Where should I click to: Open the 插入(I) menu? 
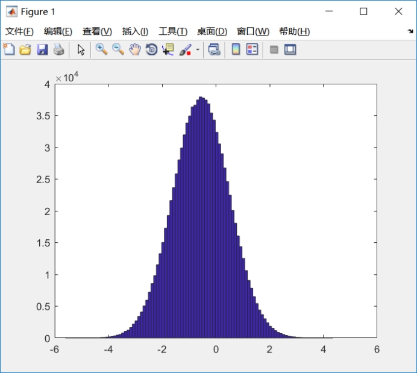pyautogui.click(x=135, y=31)
